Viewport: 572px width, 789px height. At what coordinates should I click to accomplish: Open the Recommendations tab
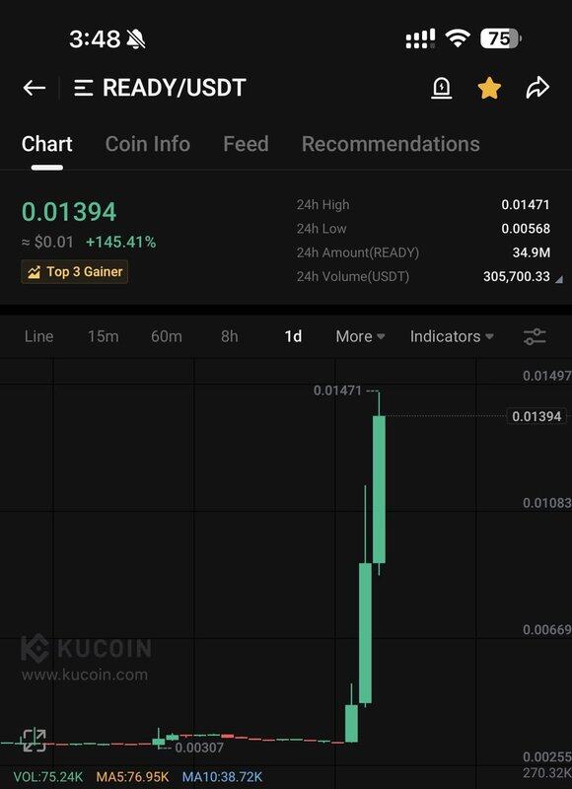coord(391,144)
